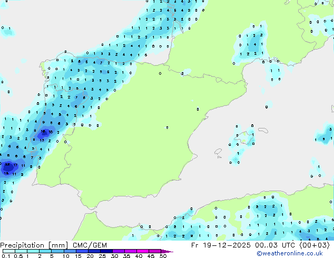The image size is (334, 258).
Task: Click the '(00+03)' forecast offset text
Action: [315, 245]
